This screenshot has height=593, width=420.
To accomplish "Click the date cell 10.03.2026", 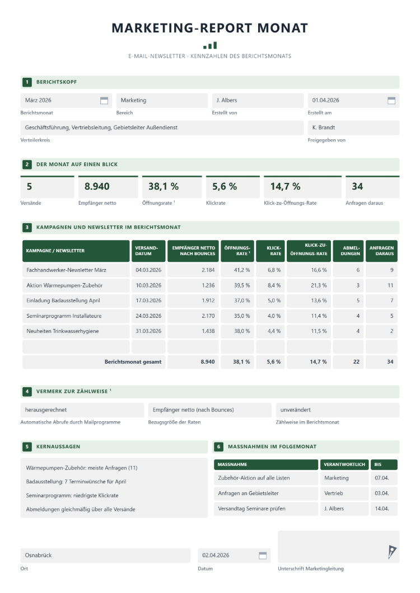I will (x=148, y=285).
